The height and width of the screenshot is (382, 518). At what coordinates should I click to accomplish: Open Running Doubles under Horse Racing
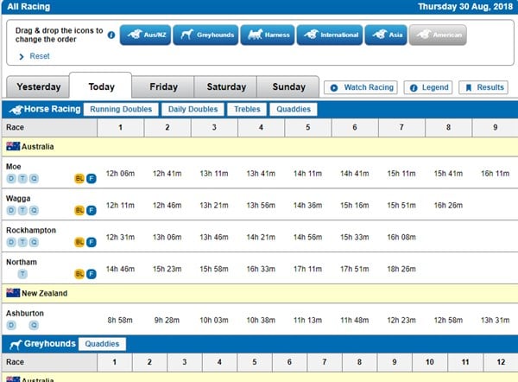click(x=121, y=109)
